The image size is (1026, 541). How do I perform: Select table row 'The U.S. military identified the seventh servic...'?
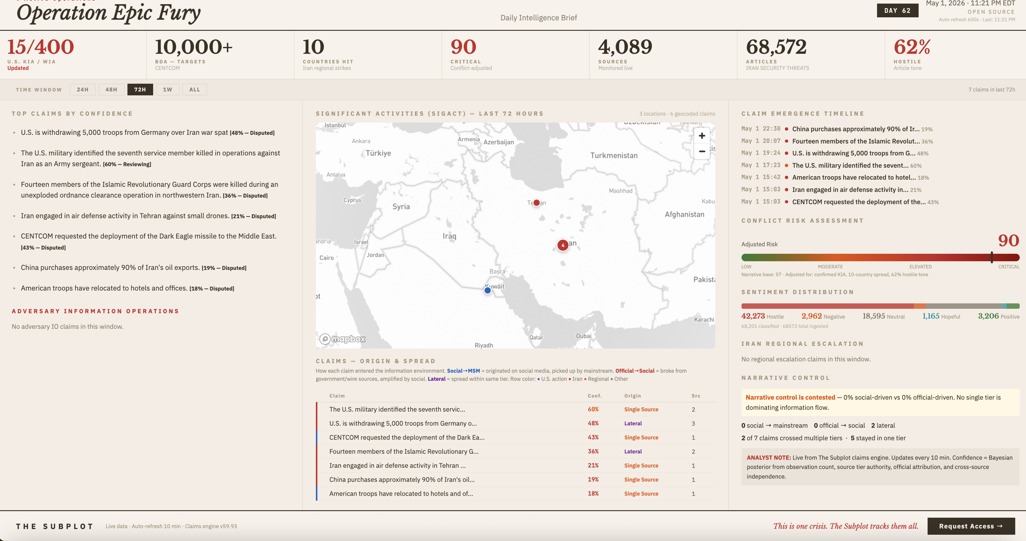point(515,409)
